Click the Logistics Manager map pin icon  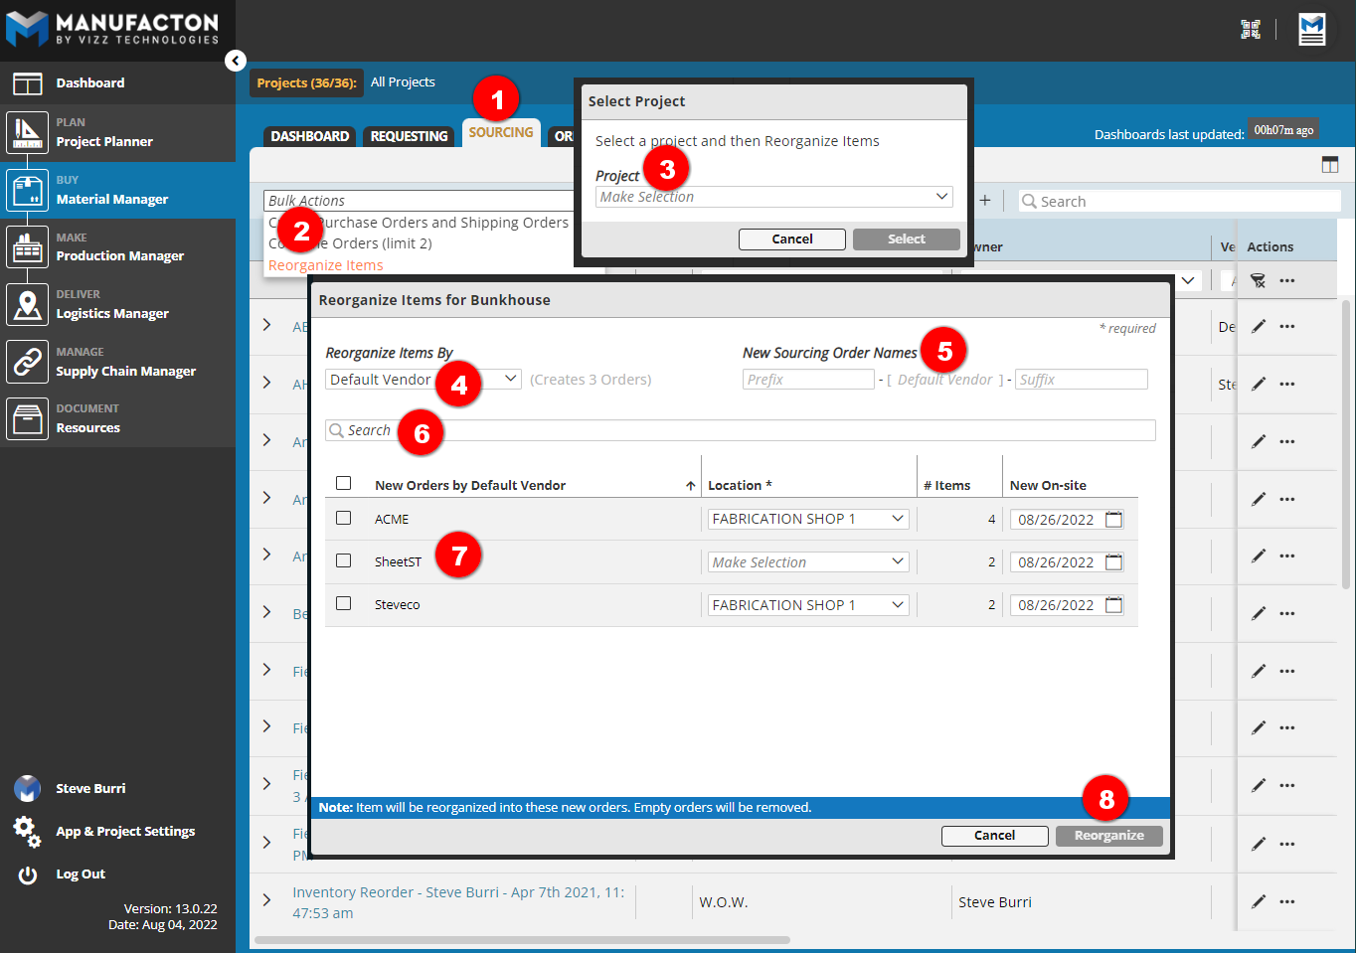(x=27, y=304)
